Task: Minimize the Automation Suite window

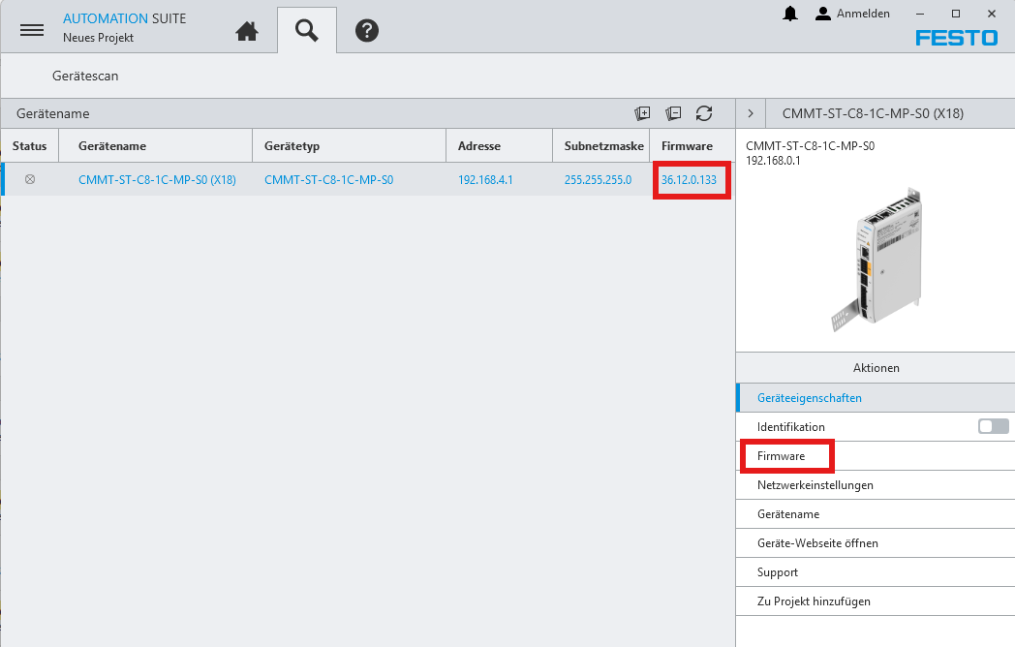Action: (x=920, y=14)
